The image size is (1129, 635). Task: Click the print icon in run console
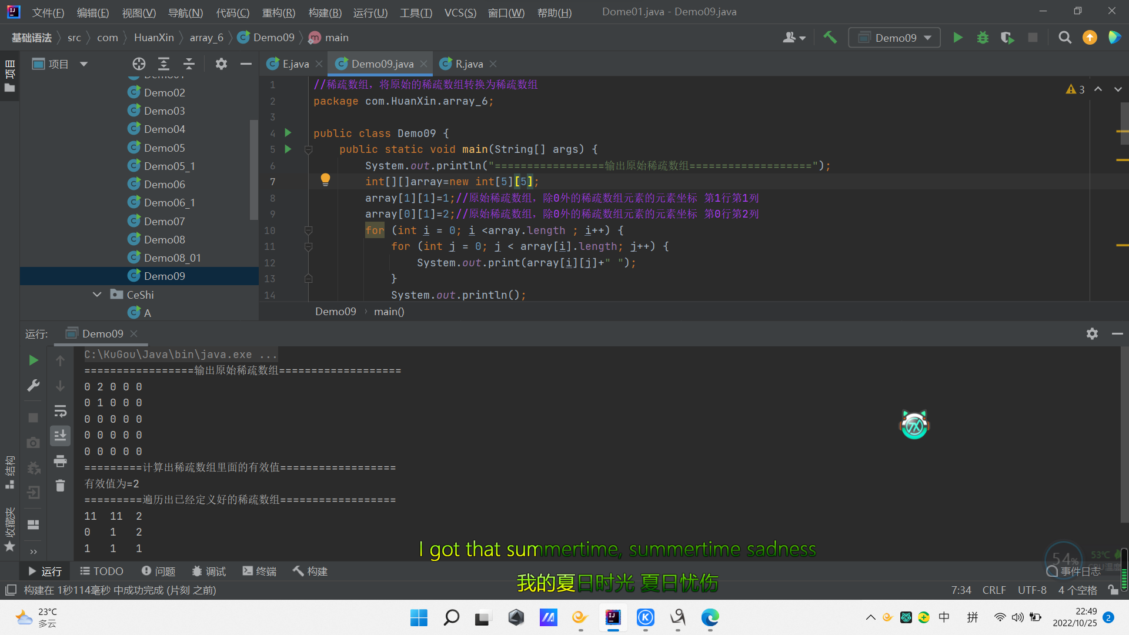60,462
